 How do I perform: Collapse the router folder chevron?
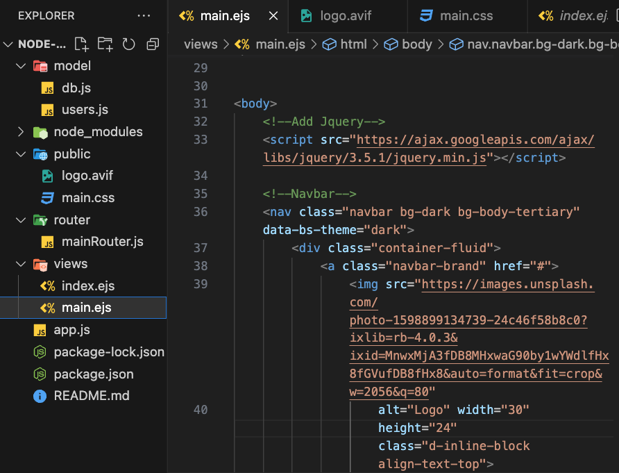(x=21, y=220)
